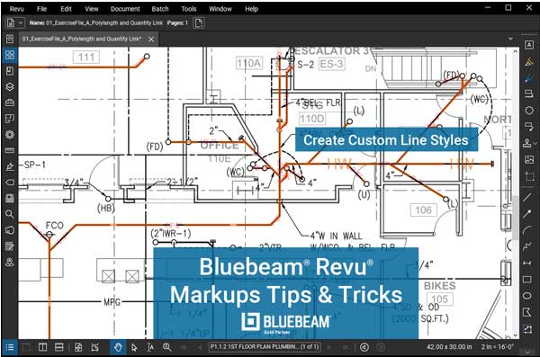
Task: Open the Document menu
Action: pos(125,9)
